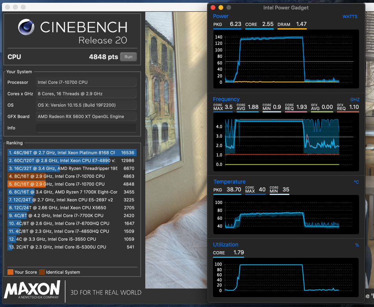Click the CORE utilization value 1.79
The image size is (374, 307).
point(239,252)
